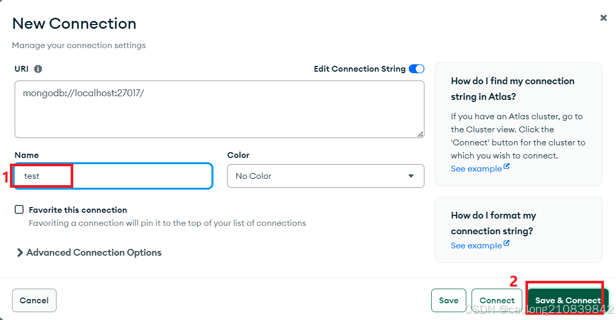Cancel the new connection
The image size is (616, 320).
click(x=34, y=301)
